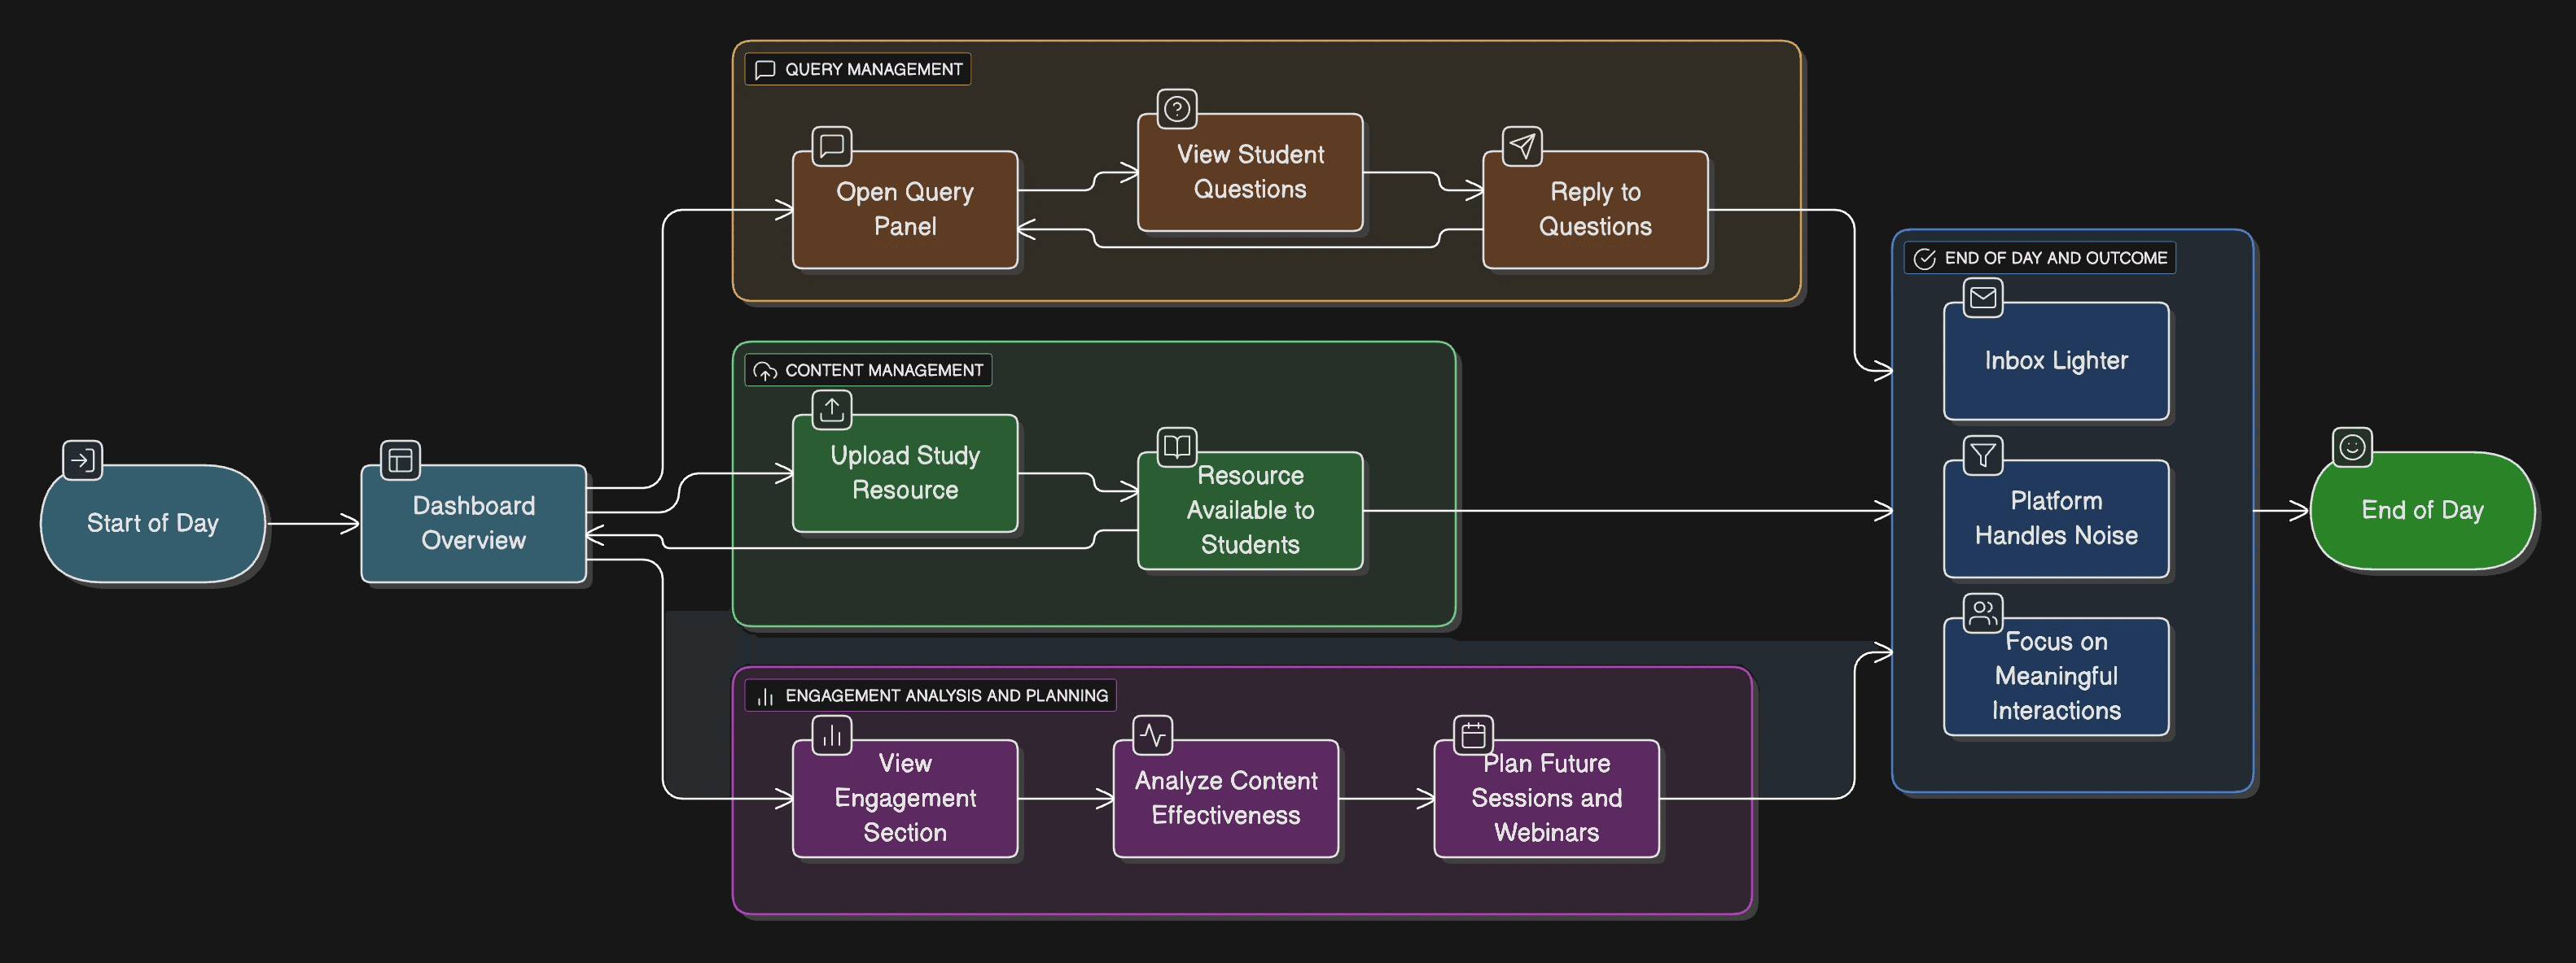
Task: Select the Content Management group label
Action: click(x=868, y=371)
